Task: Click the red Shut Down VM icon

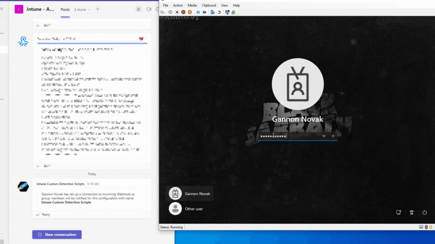Action: point(183,12)
